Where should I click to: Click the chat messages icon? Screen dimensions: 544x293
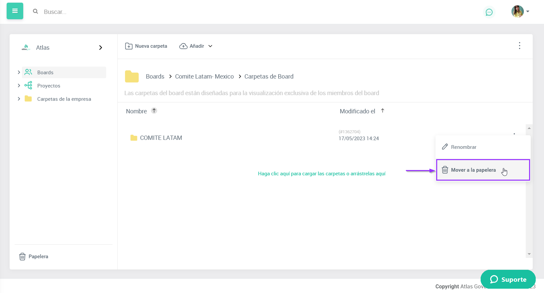[489, 12]
